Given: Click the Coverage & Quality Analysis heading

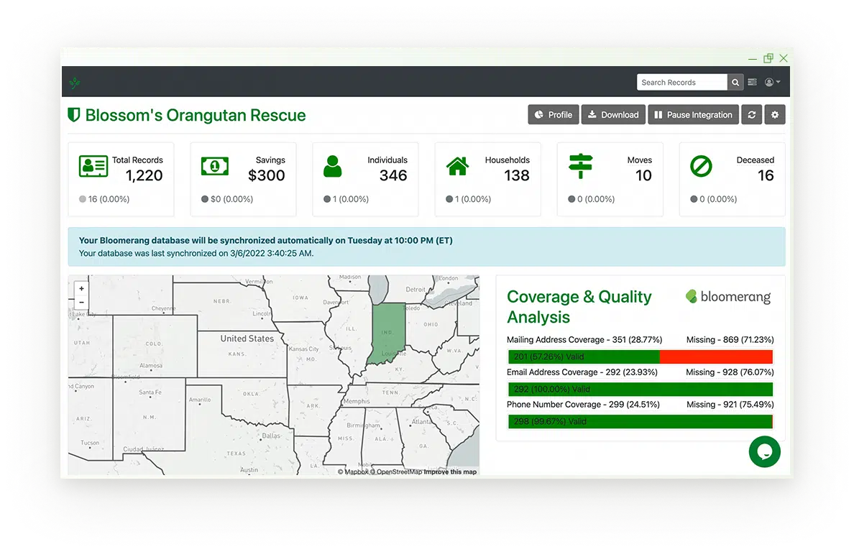Looking at the screenshot, I should point(579,306).
